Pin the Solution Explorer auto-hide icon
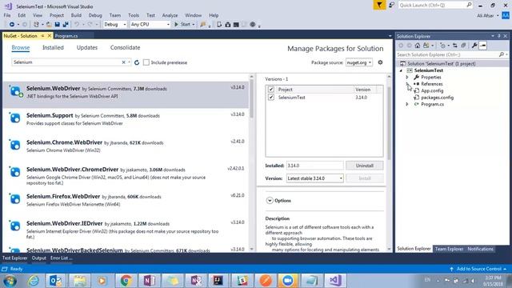This screenshot has width=512, height=288. coord(499,36)
